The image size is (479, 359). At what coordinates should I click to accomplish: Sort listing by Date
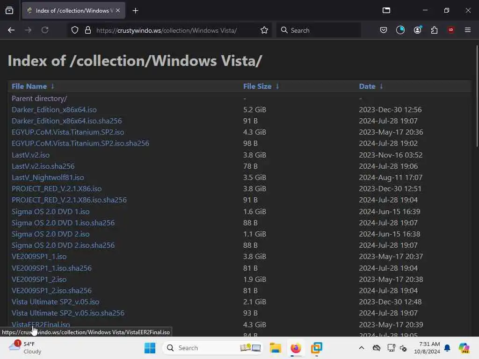(x=367, y=86)
